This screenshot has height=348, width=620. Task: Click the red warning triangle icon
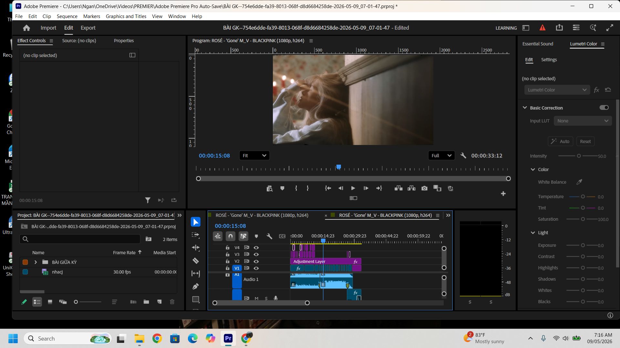point(542,28)
